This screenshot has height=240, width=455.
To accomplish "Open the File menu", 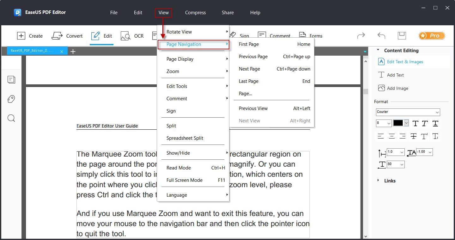I will coord(114,13).
